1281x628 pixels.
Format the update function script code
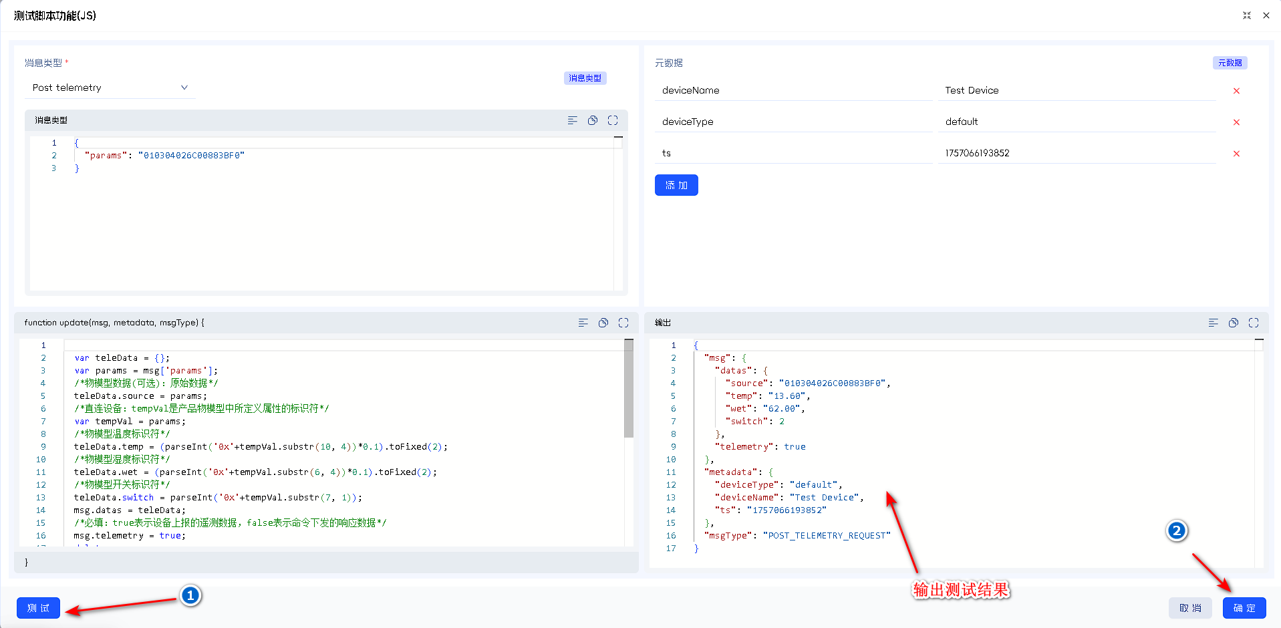tap(583, 323)
